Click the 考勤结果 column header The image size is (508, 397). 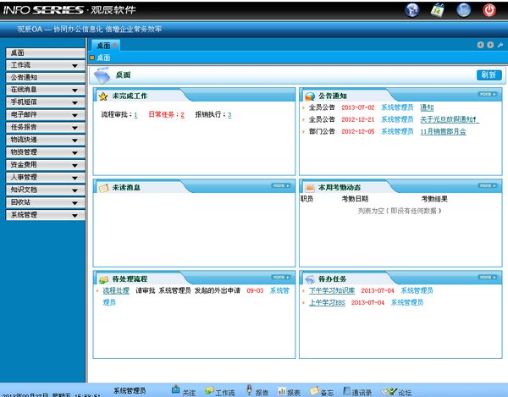[x=434, y=199]
